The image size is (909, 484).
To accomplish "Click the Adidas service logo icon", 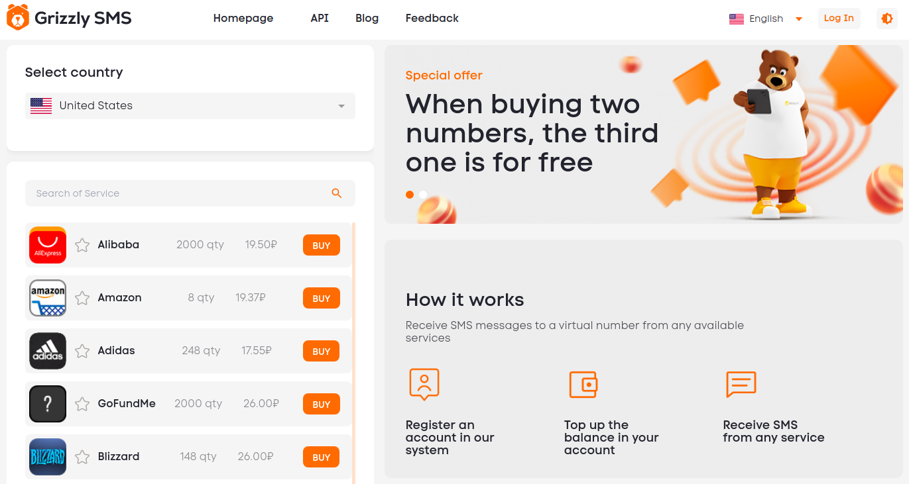I will click(x=48, y=351).
